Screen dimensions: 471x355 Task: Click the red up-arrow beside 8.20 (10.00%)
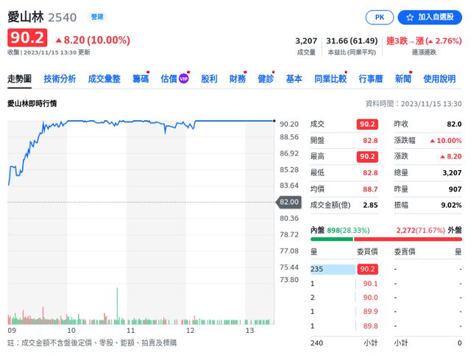58,40
